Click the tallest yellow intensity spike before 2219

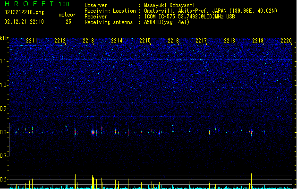tap(251, 181)
